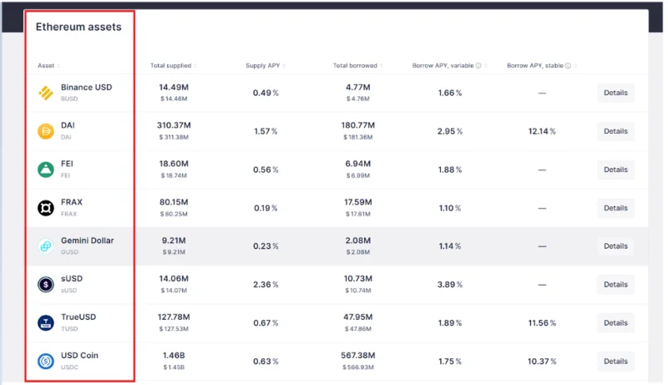Sort by Total supplied column
The height and width of the screenshot is (385, 668).
point(171,66)
